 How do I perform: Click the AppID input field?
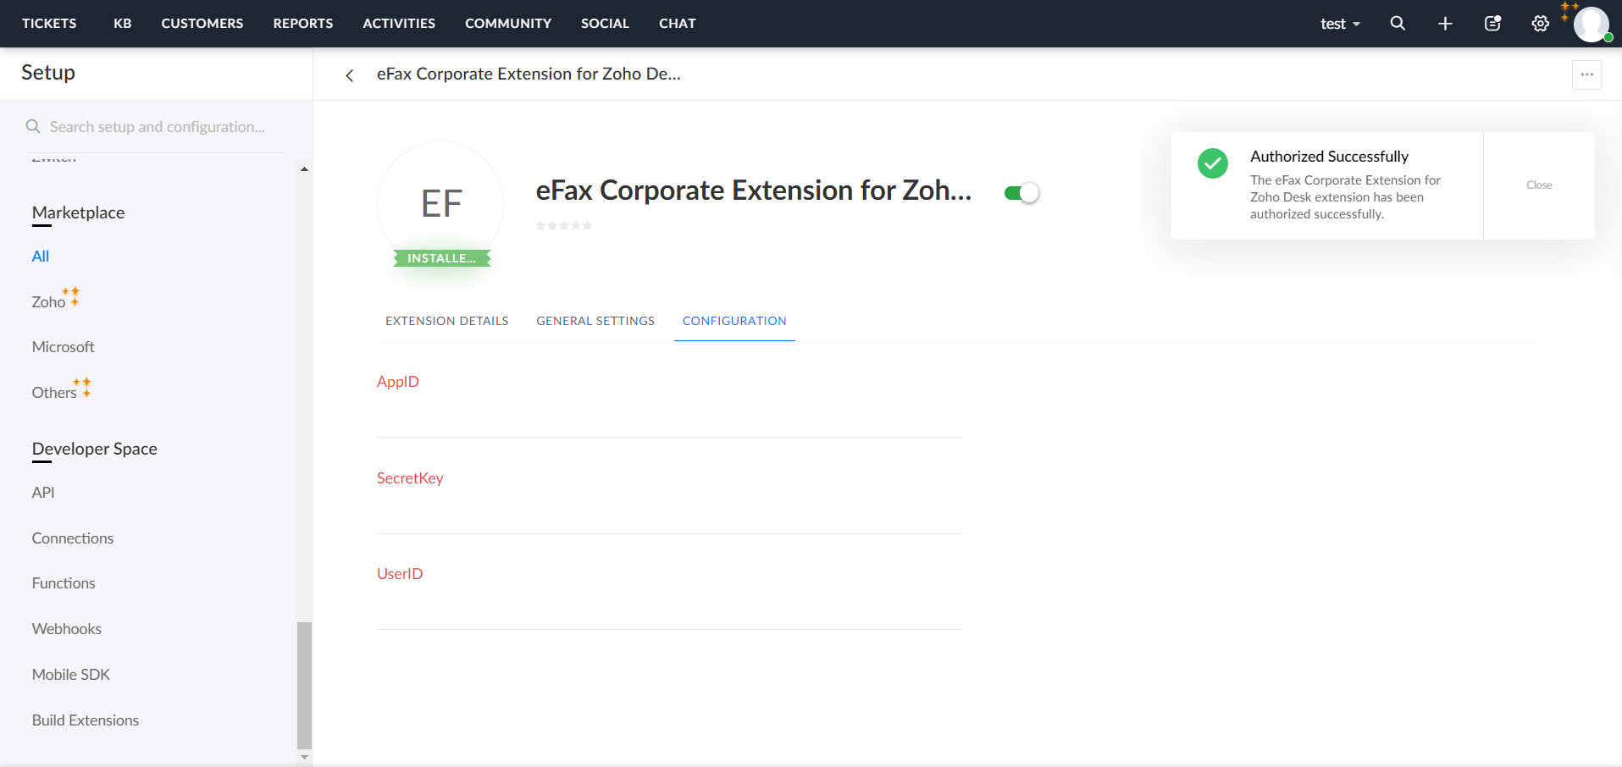669,417
